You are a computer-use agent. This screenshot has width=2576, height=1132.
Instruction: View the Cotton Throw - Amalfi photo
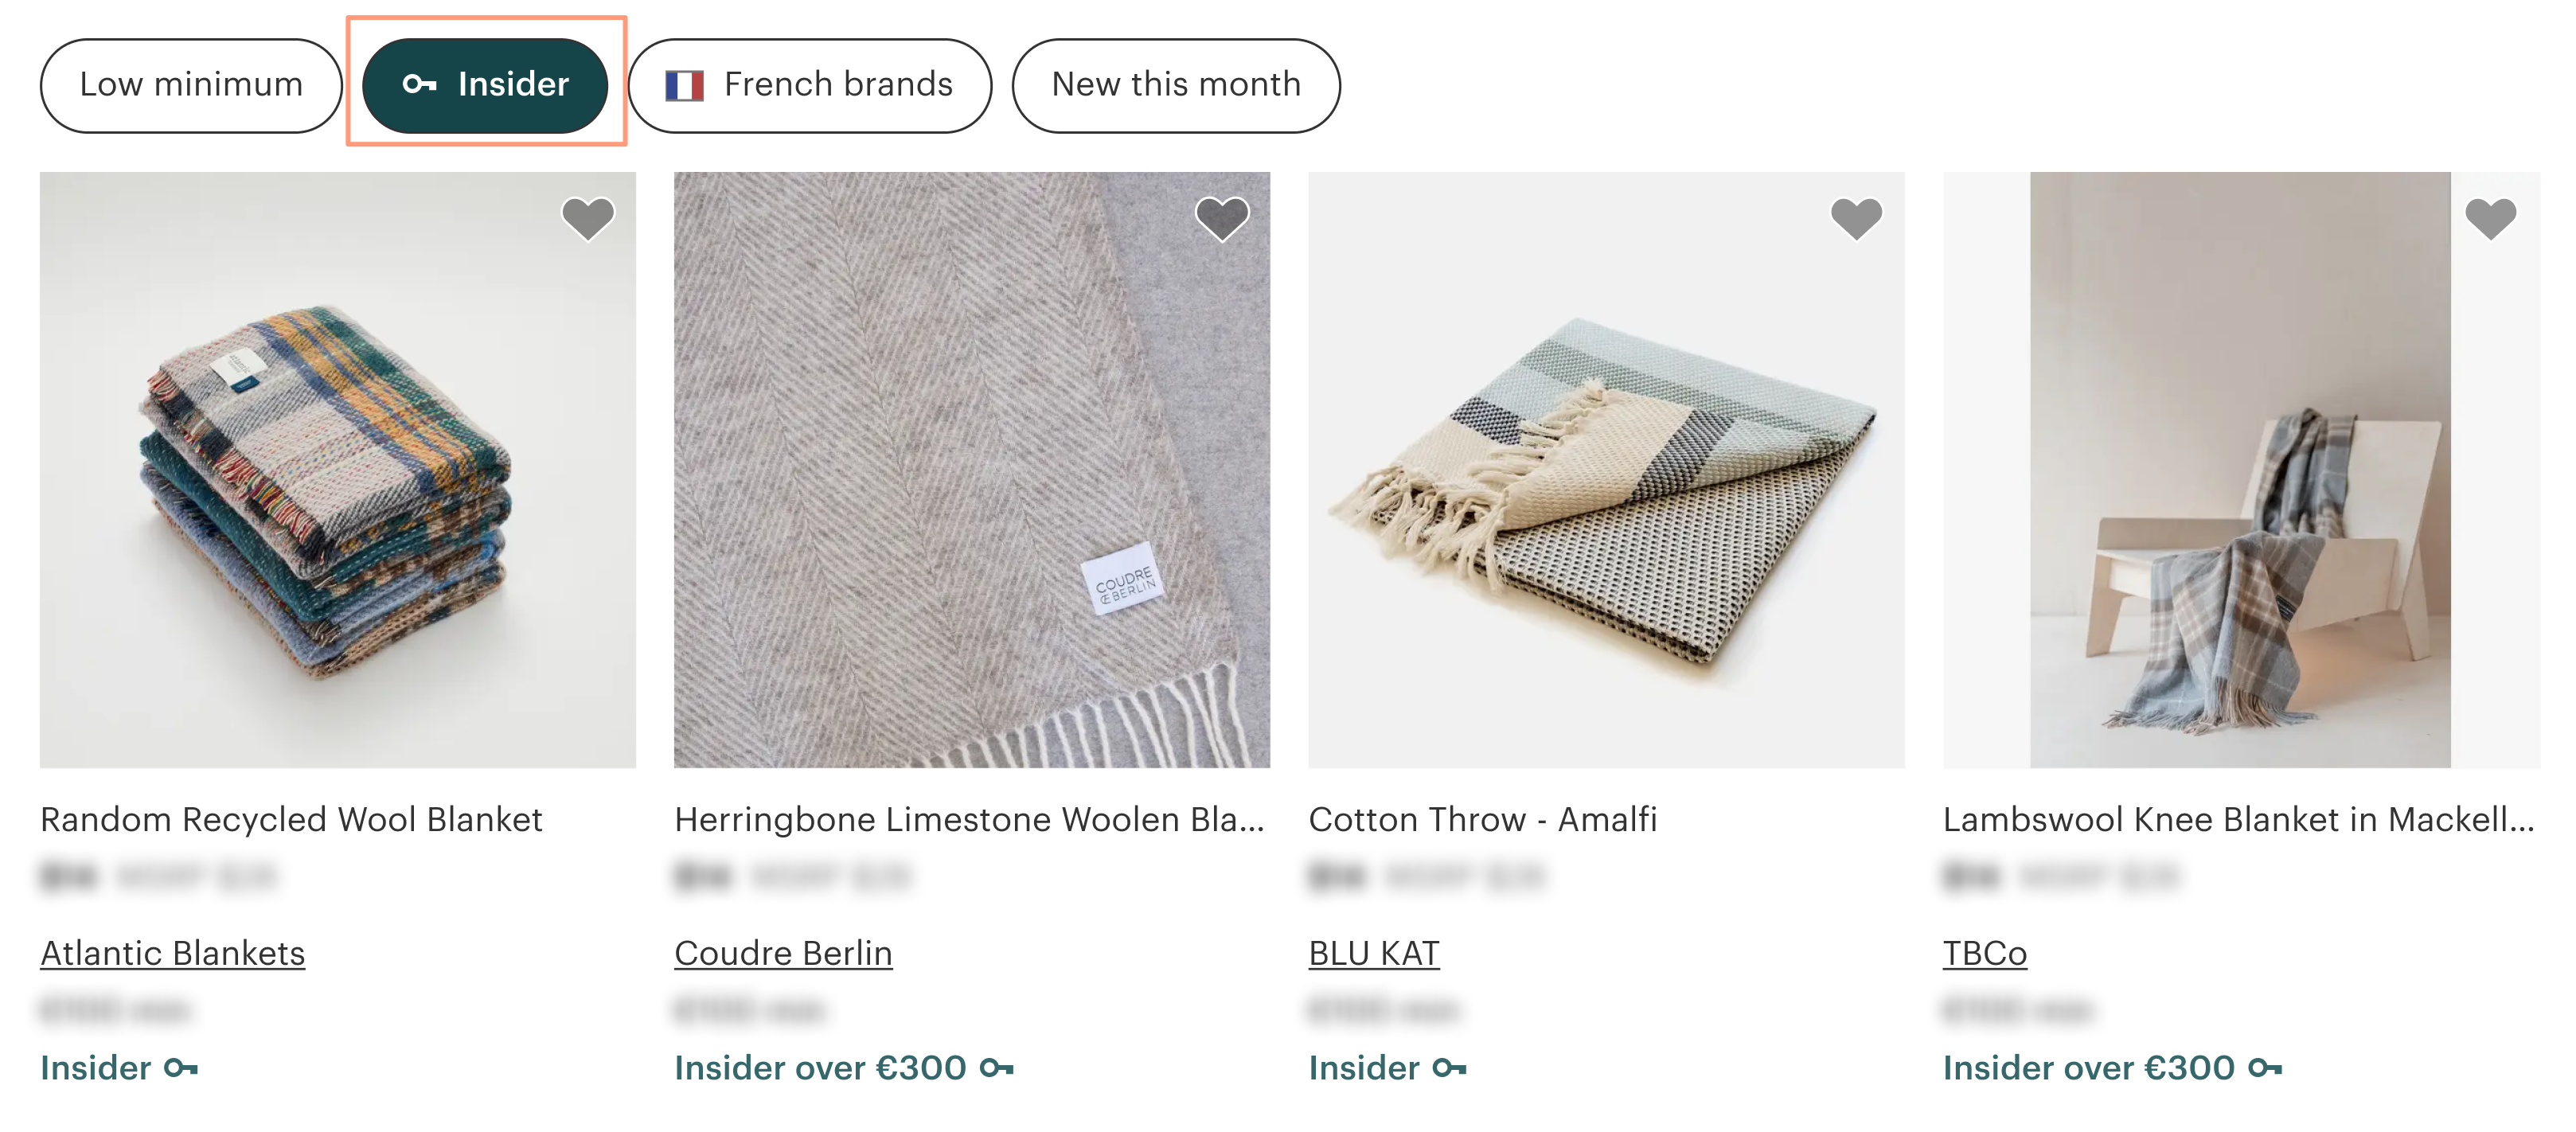click(1606, 470)
